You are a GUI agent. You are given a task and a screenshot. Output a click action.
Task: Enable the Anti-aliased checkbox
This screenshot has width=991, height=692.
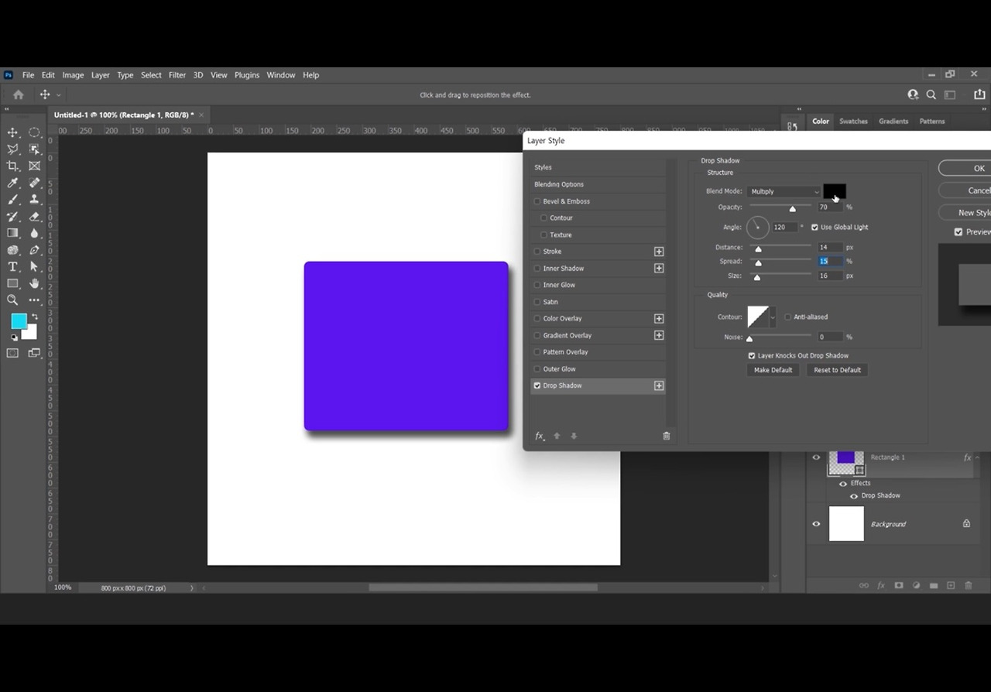pyautogui.click(x=788, y=317)
